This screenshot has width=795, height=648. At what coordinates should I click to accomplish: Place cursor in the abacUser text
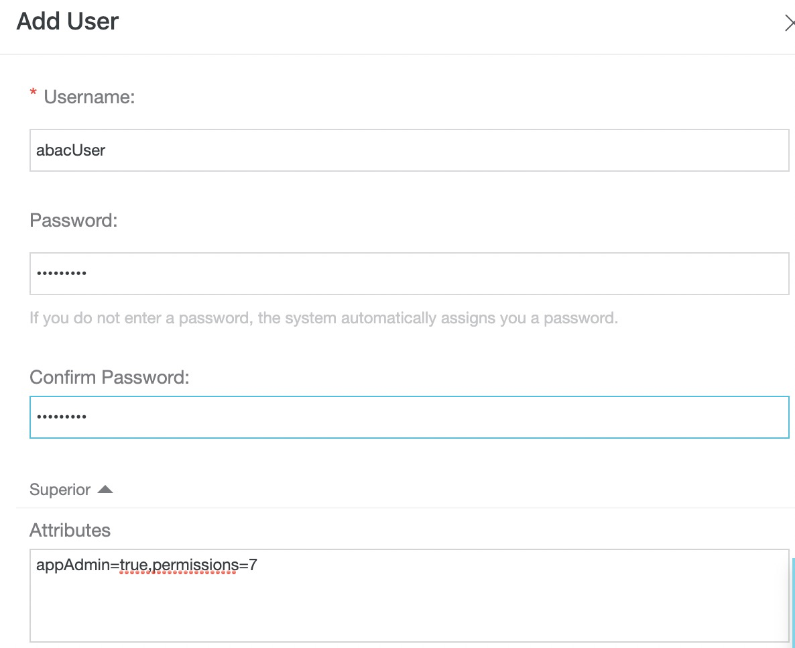click(70, 150)
